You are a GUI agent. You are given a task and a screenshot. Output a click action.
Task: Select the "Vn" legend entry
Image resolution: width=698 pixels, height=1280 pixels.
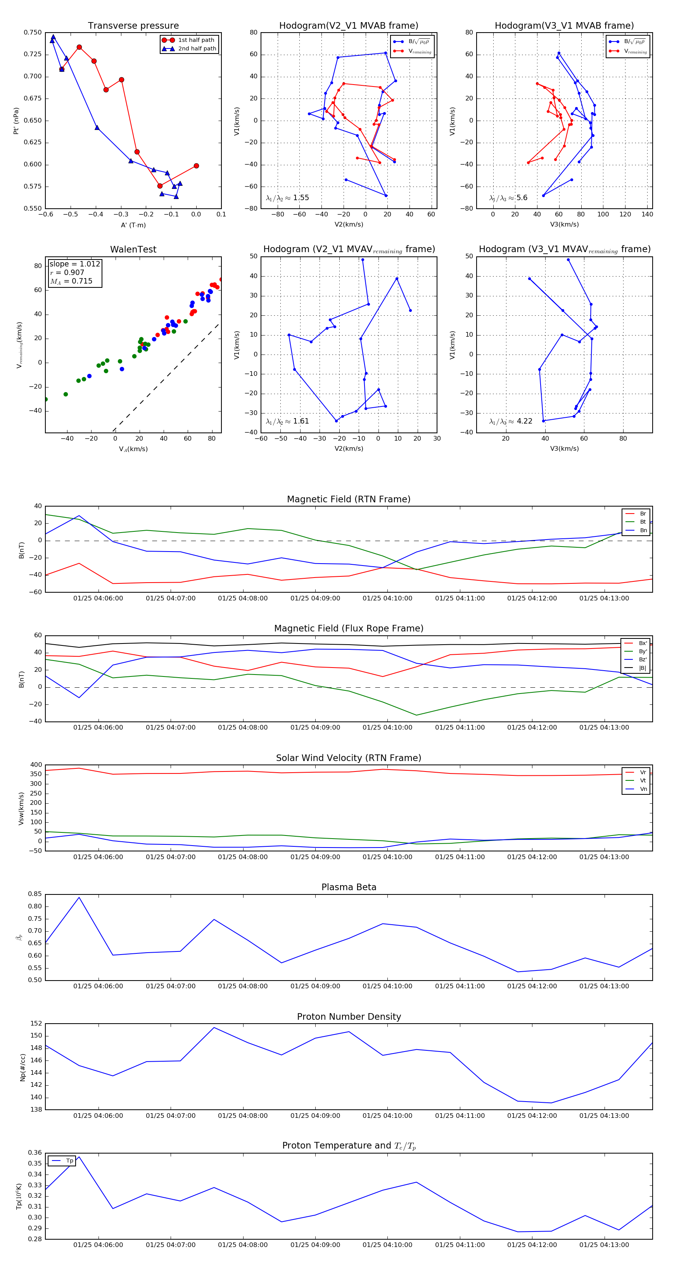pos(636,789)
